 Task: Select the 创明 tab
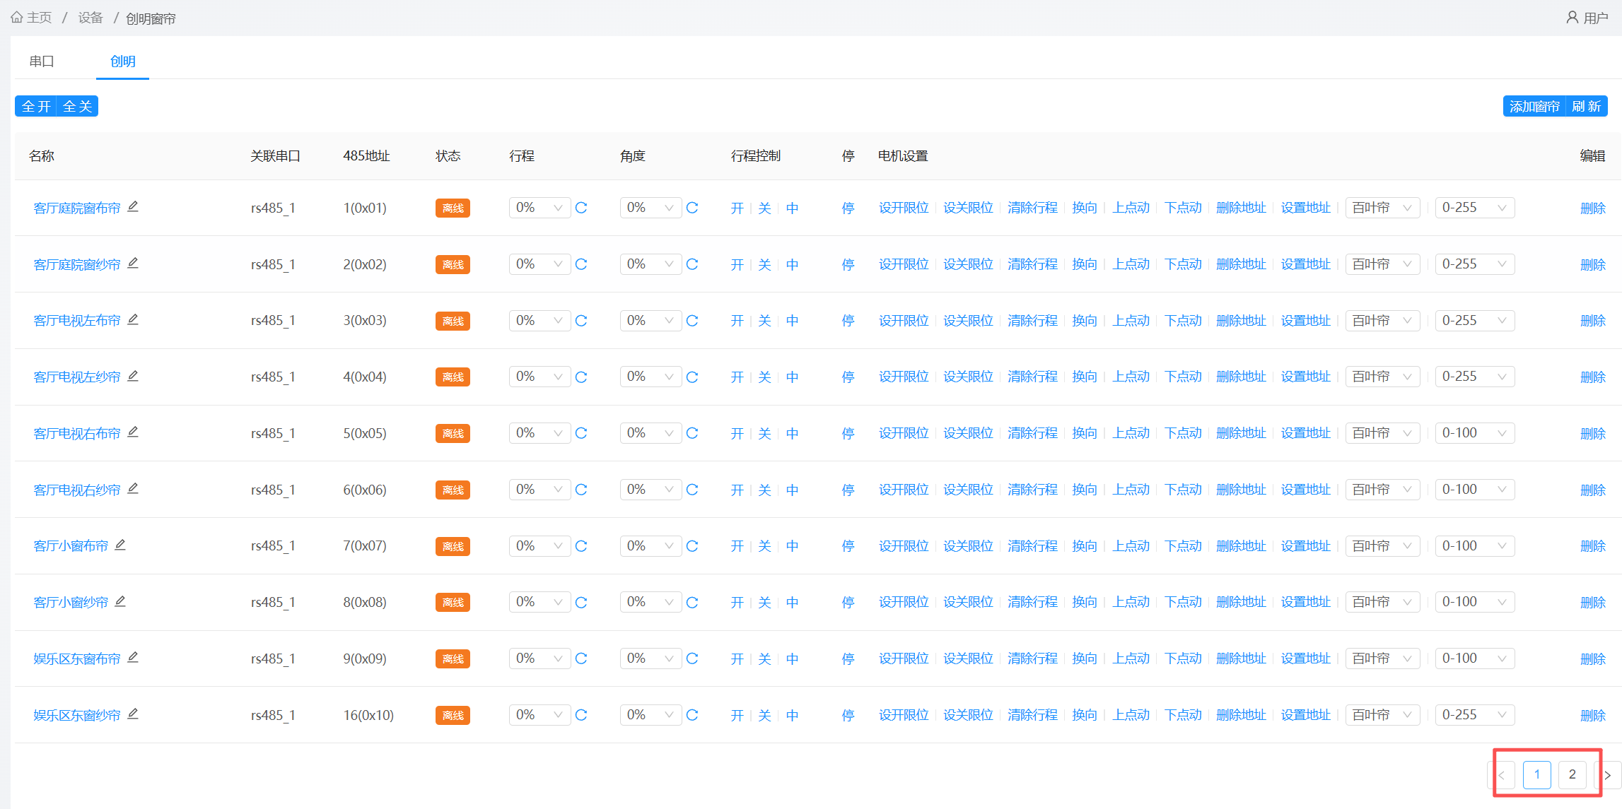click(123, 61)
